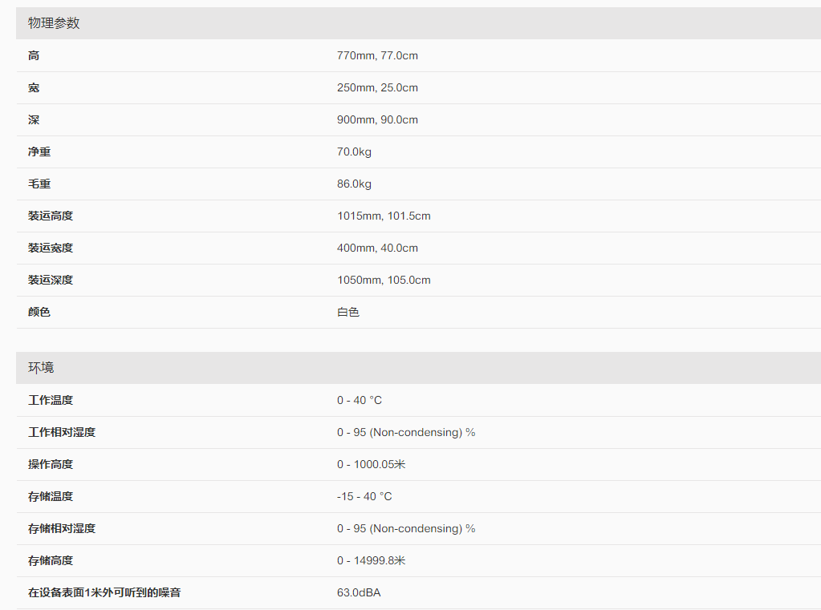
Task: Click the 存储温度 label
Action: pos(51,496)
